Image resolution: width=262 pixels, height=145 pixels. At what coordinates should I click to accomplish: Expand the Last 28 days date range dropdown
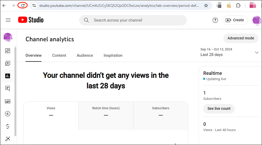[256, 53]
